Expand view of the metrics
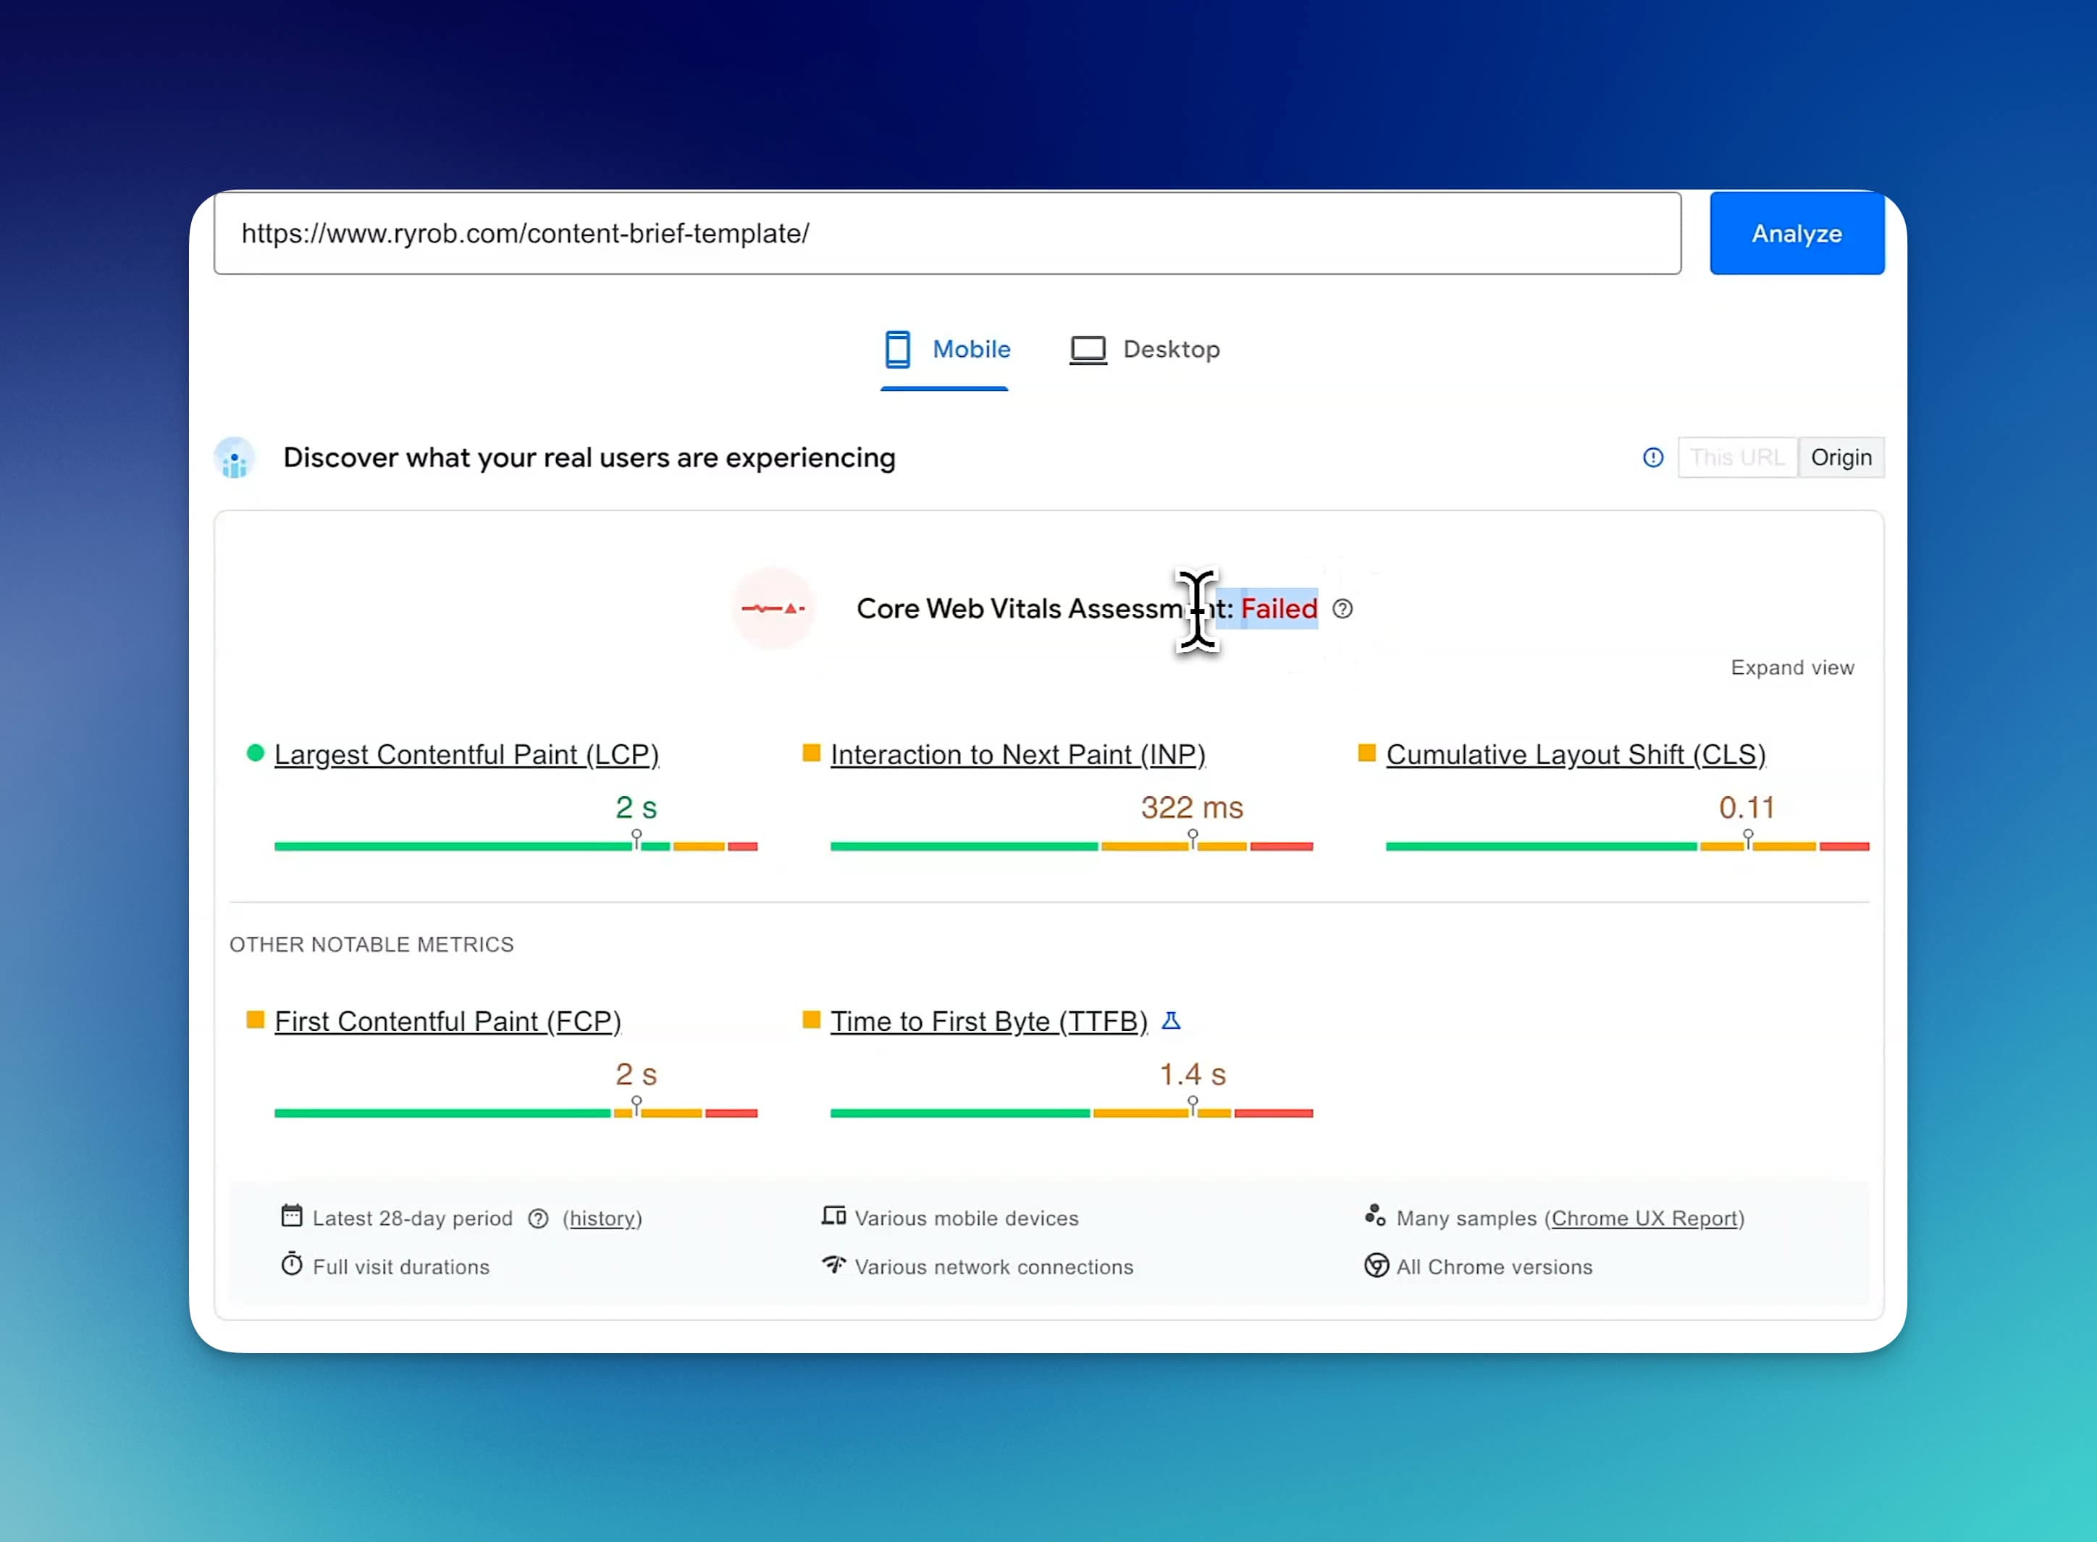Screen dimensions: 2097x1542 click(x=1791, y=667)
